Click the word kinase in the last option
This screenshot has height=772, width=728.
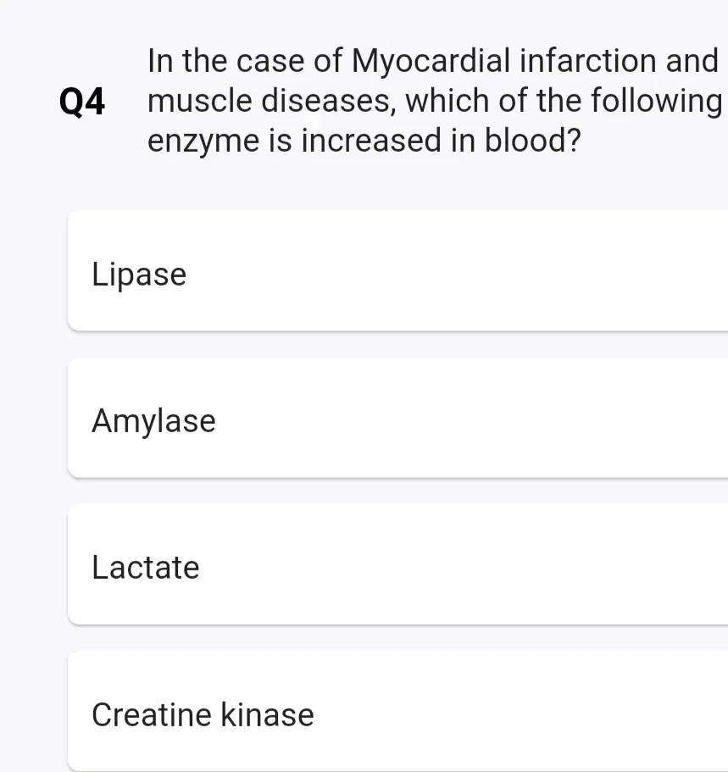[268, 714]
